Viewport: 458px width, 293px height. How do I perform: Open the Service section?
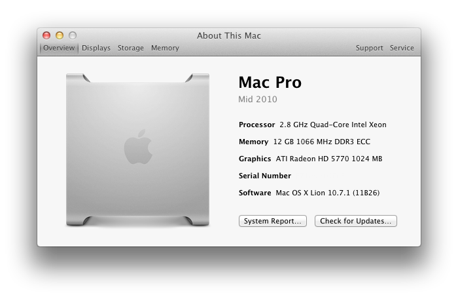coord(402,48)
